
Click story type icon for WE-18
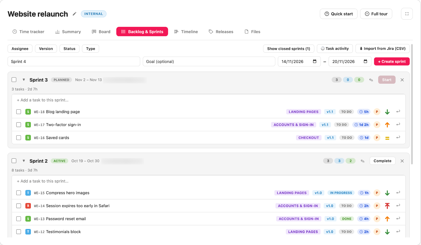coord(28,112)
